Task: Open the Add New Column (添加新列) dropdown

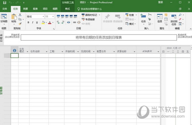Action: click(x=158, y=52)
